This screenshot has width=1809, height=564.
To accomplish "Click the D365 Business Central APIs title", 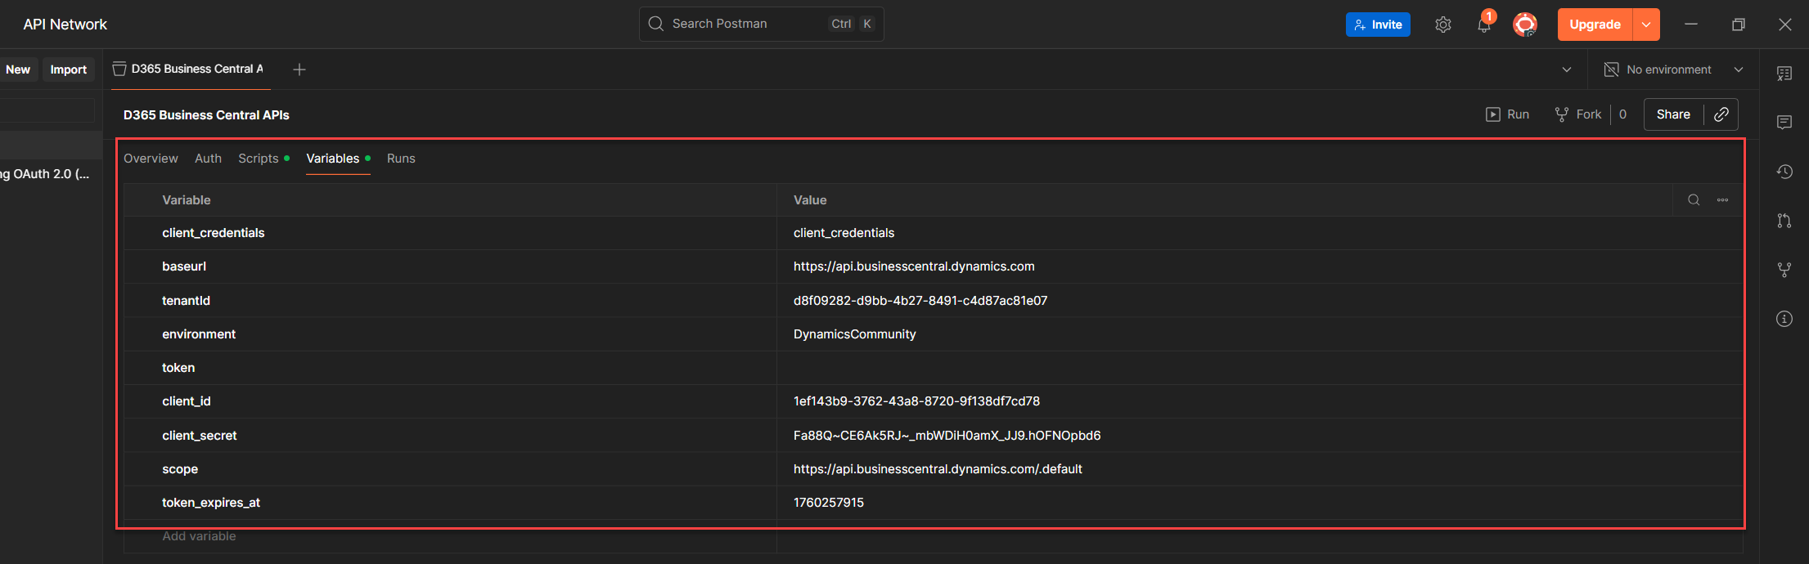I will pyautogui.click(x=206, y=115).
